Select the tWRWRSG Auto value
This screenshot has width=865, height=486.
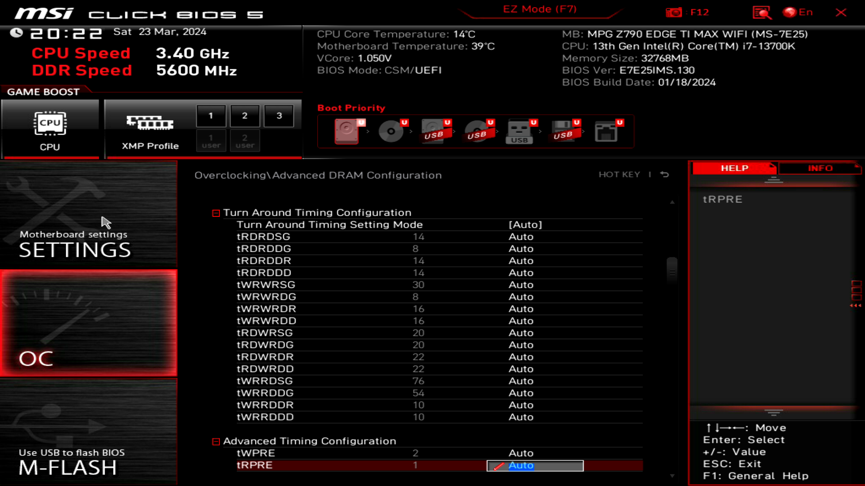(x=521, y=285)
